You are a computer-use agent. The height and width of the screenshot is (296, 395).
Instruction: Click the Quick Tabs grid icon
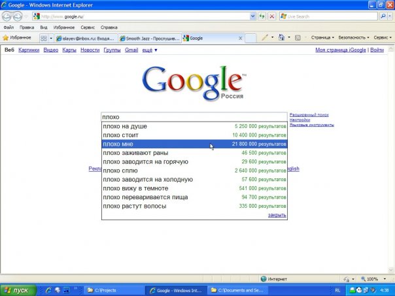[44, 38]
